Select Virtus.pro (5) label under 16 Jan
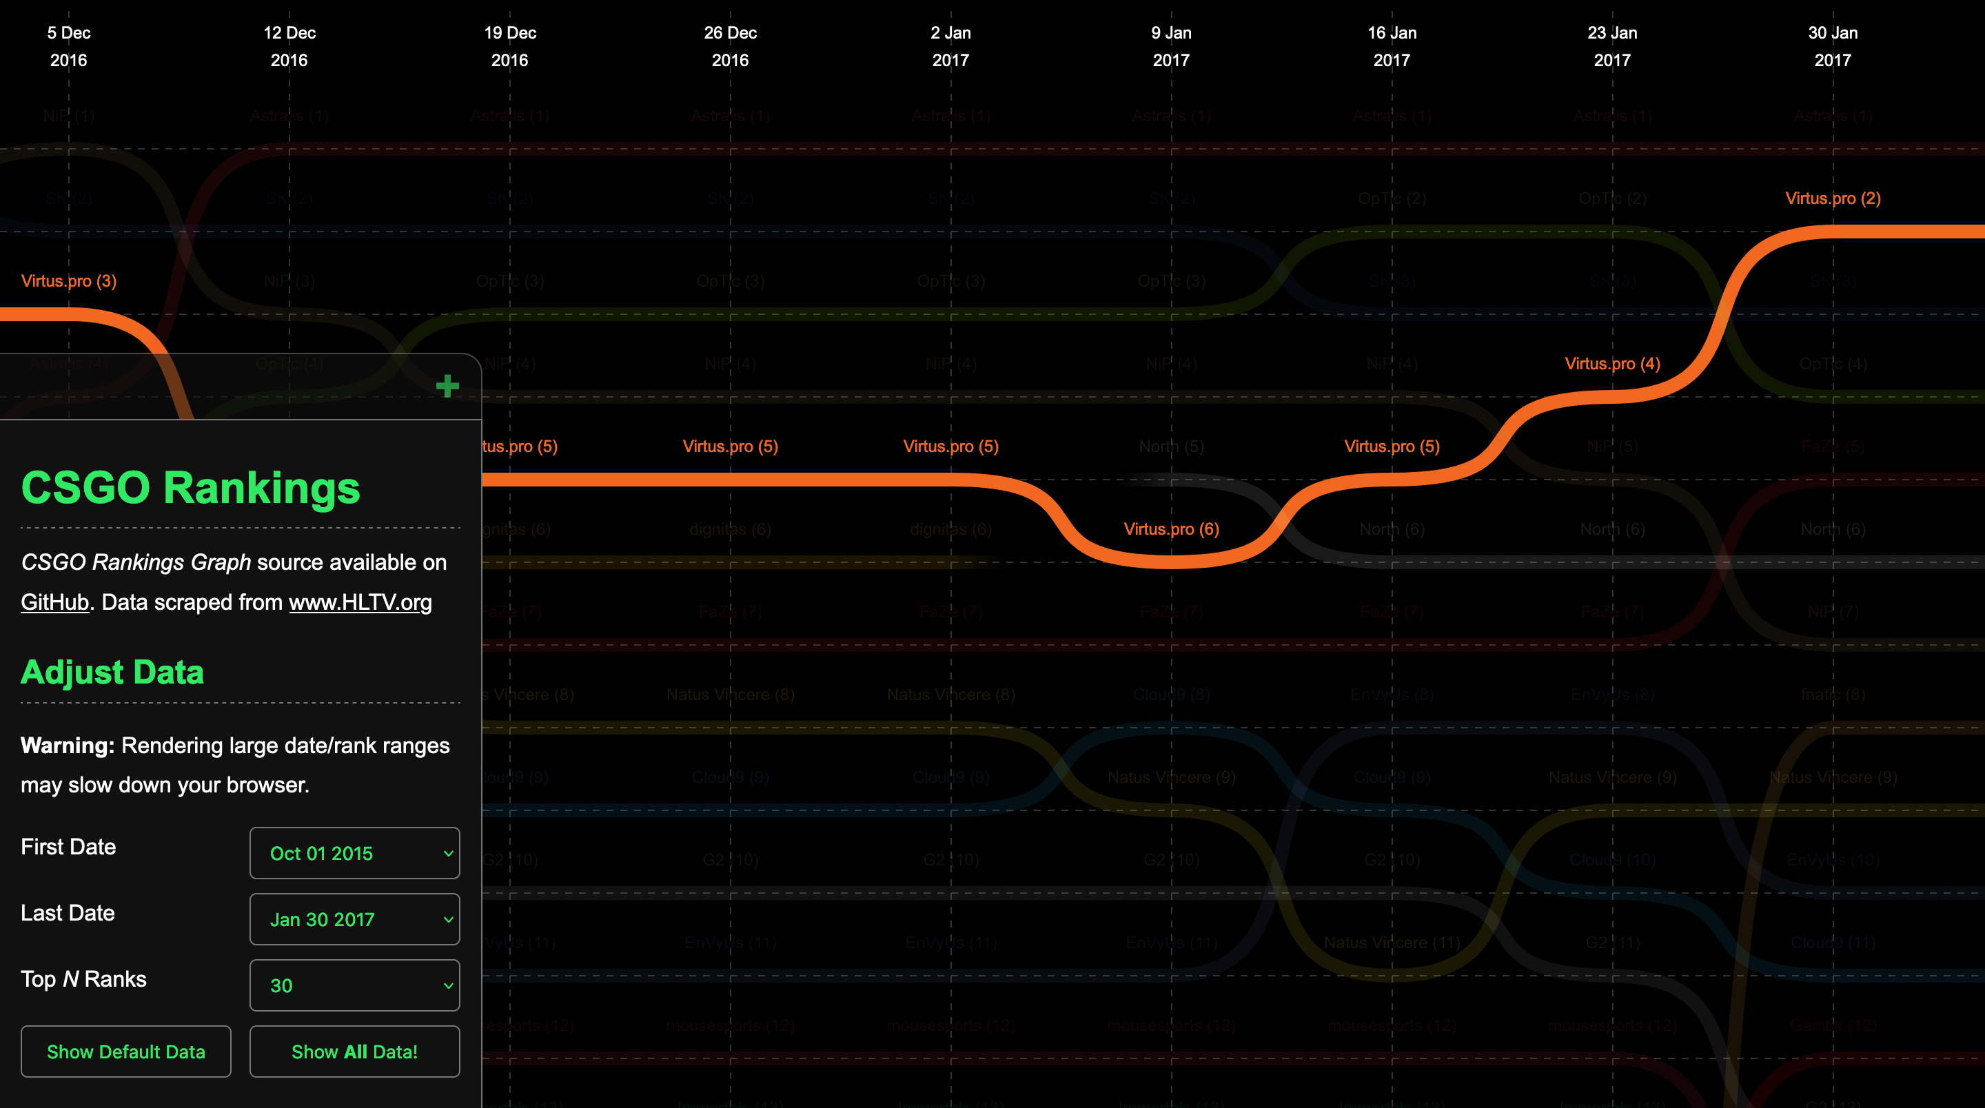Image resolution: width=1985 pixels, height=1108 pixels. (1392, 446)
